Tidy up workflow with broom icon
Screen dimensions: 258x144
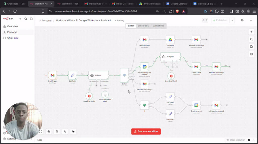point(73,131)
